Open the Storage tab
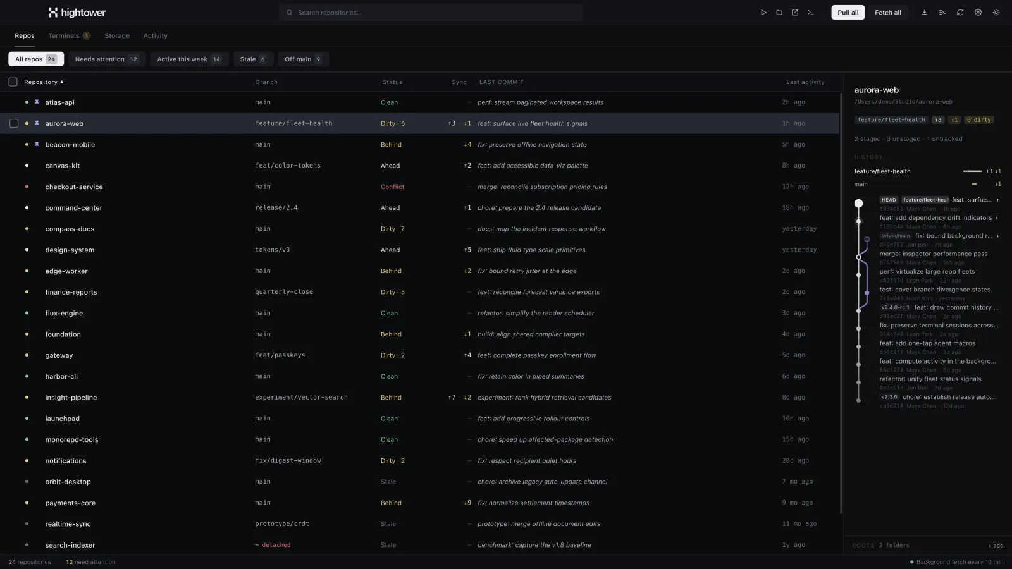The image size is (1012, 569). [x=117, y=36]
